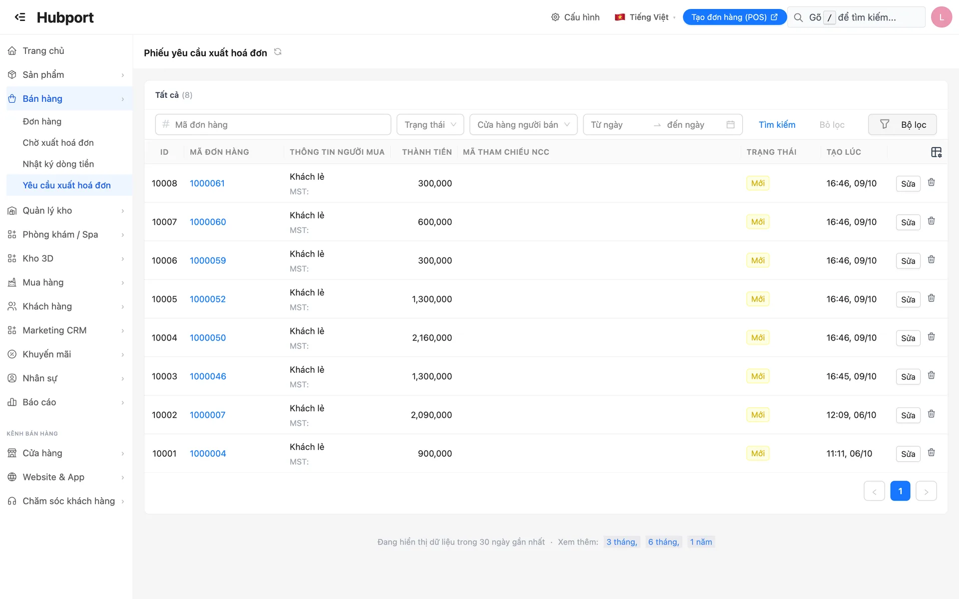Viewport: 959px width, 599px height.
Task: Click the global search box
Action: (x=856, y=17)
